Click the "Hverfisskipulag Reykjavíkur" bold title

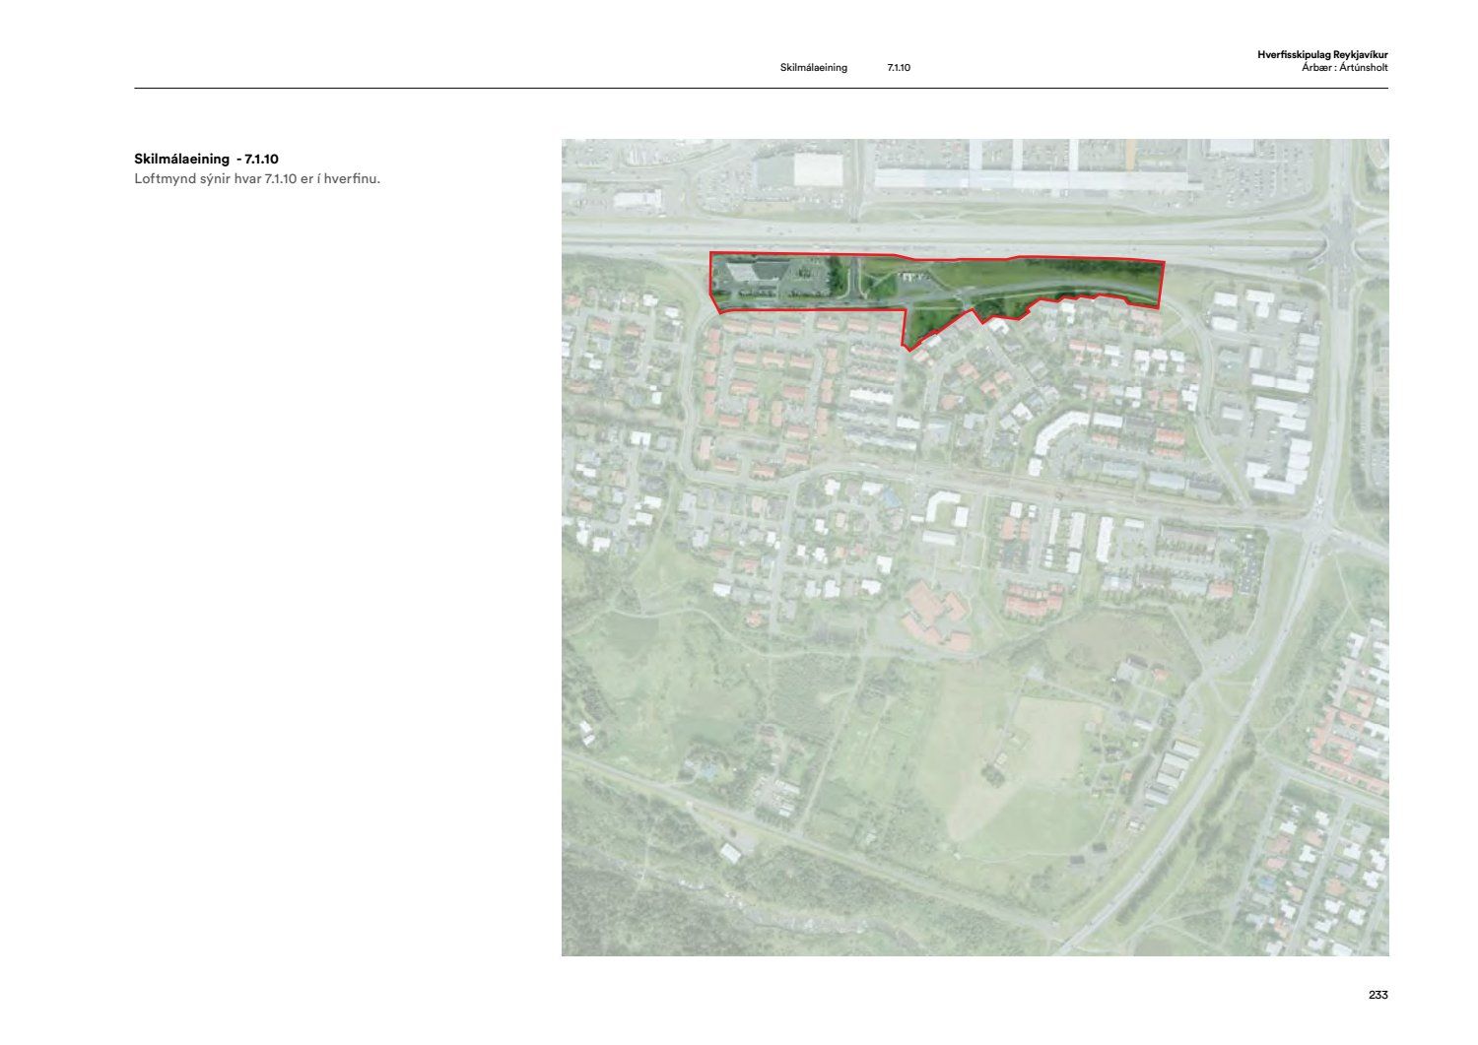(1321, 55)
